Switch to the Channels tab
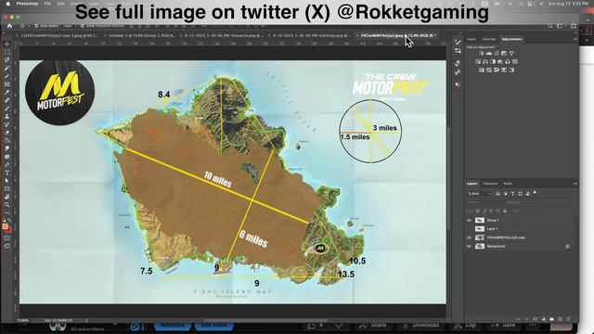The height and width of the screenshot is (334, 594). pyautogui.click(x=490, y=184)
